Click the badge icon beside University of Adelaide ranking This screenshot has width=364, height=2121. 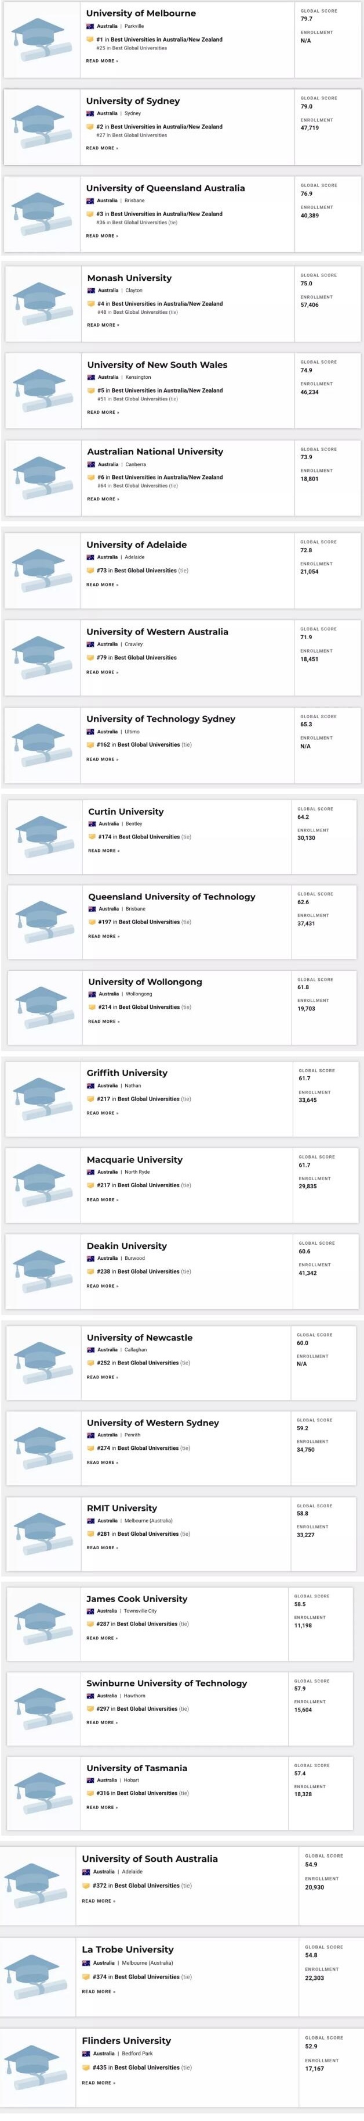click(90, 571)
